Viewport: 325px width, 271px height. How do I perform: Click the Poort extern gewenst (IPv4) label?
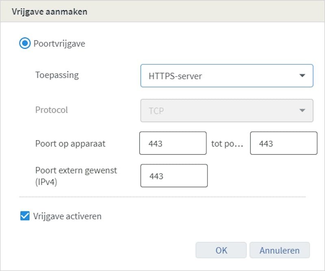pos(76,176)
